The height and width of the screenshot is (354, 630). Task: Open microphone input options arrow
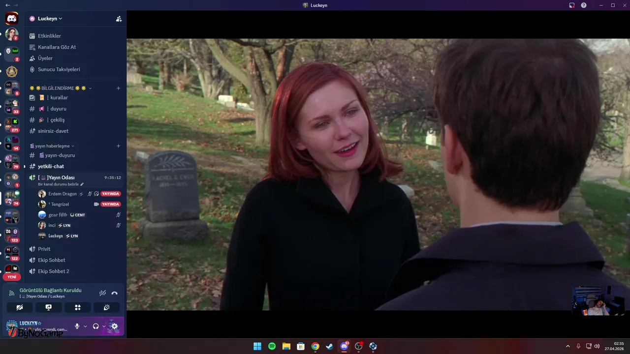tap(85, 326)
